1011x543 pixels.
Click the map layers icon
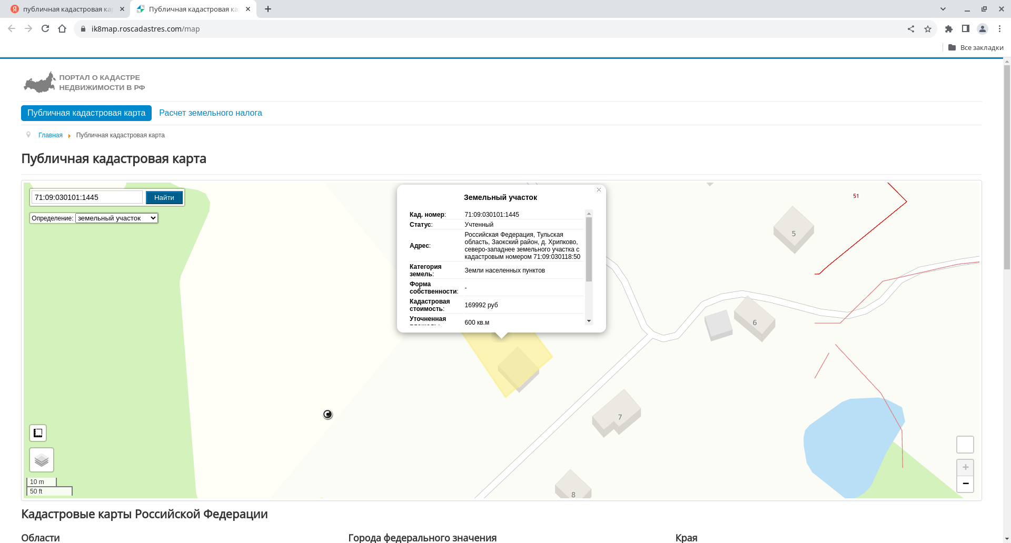[x=42, y=460]
